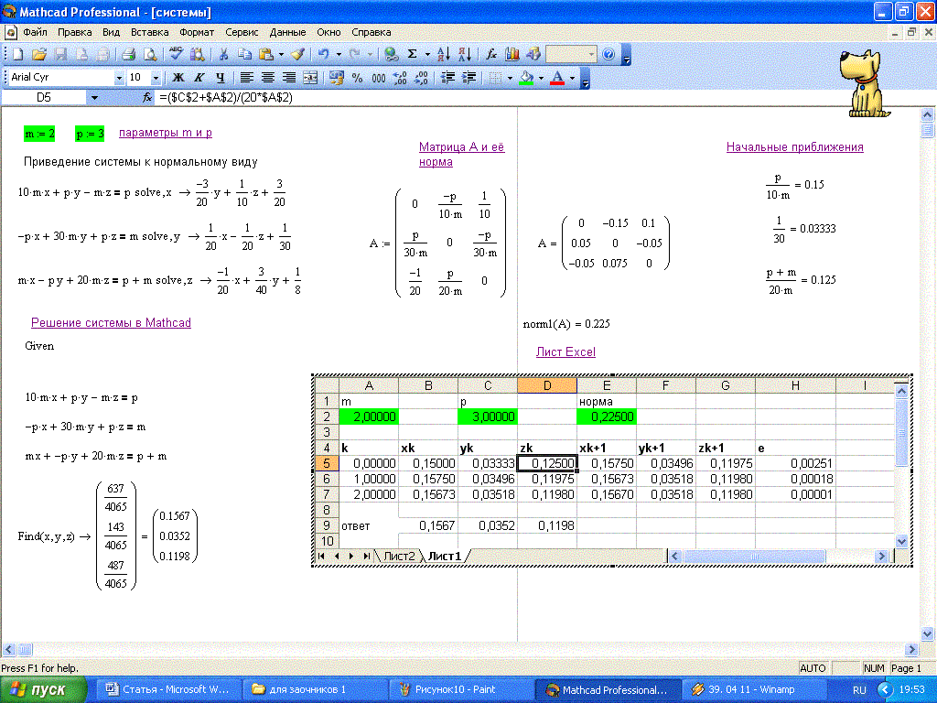The width and height of the screenshot is (937, 703).
Task: Click the 'Решение системы в Mathcad' link
Action: pyautogui.click(x=111, y=323)
